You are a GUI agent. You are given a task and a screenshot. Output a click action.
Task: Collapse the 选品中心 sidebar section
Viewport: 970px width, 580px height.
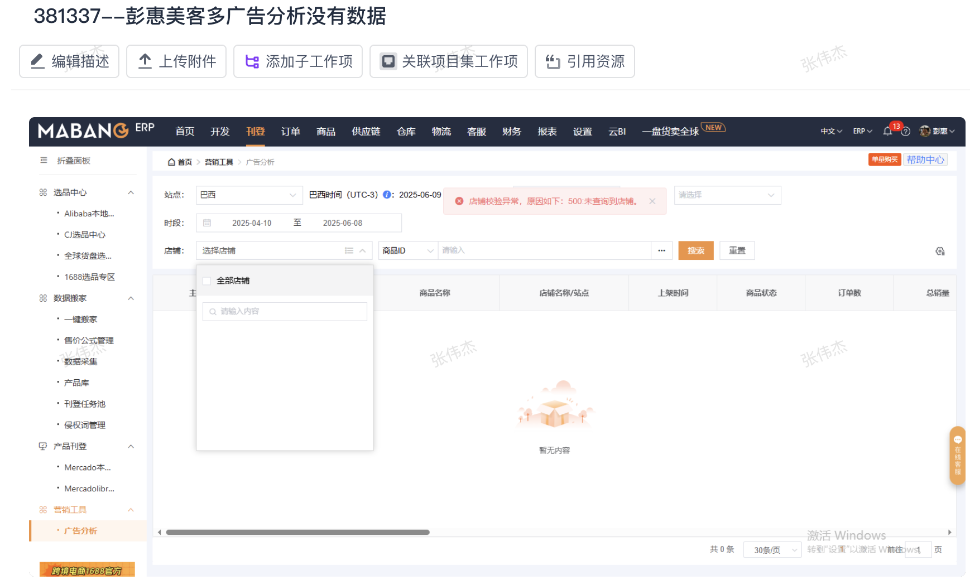tap(131, 193)
